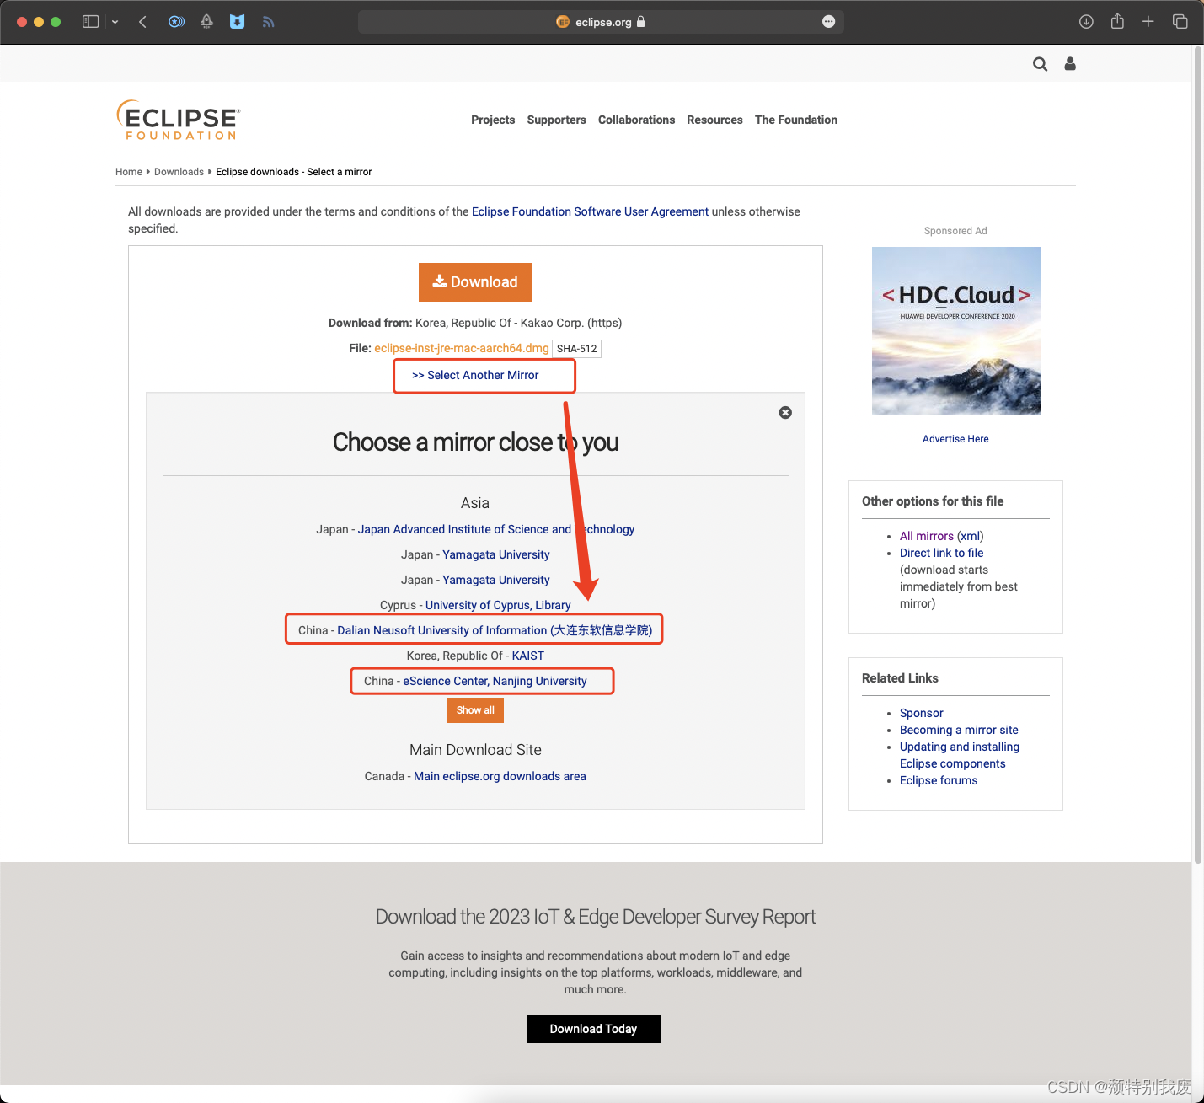The width and height of the screenshot is (1204, 1103).
Task: Click Select Another Mirror link
Action: coord(475,375)
